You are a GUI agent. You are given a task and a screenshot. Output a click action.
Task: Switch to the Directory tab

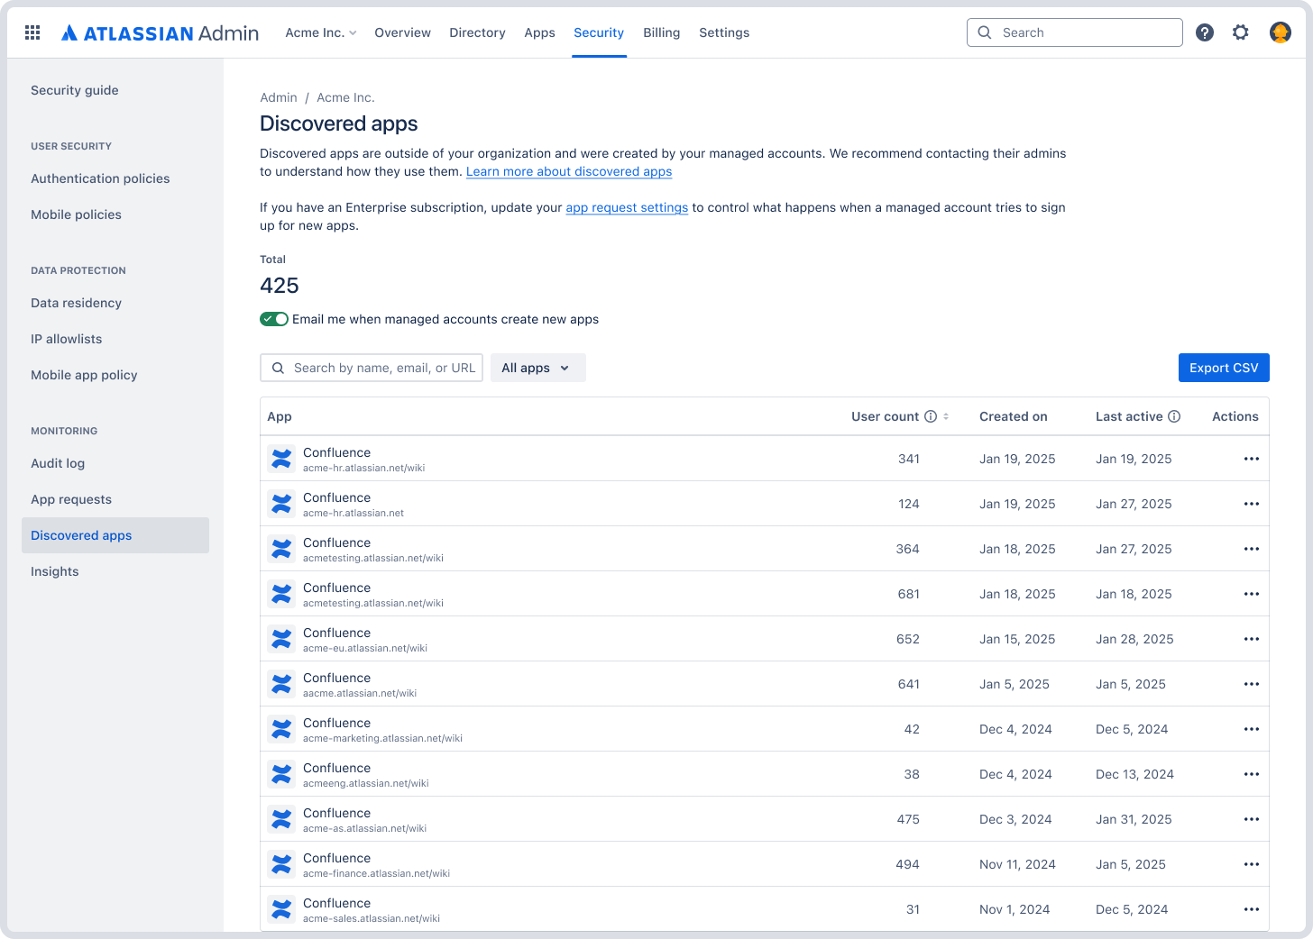(477, 32)
